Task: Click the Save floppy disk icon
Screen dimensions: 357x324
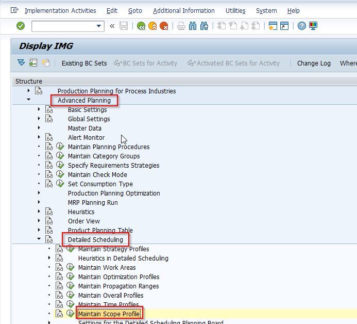Action: click(124, 26)
